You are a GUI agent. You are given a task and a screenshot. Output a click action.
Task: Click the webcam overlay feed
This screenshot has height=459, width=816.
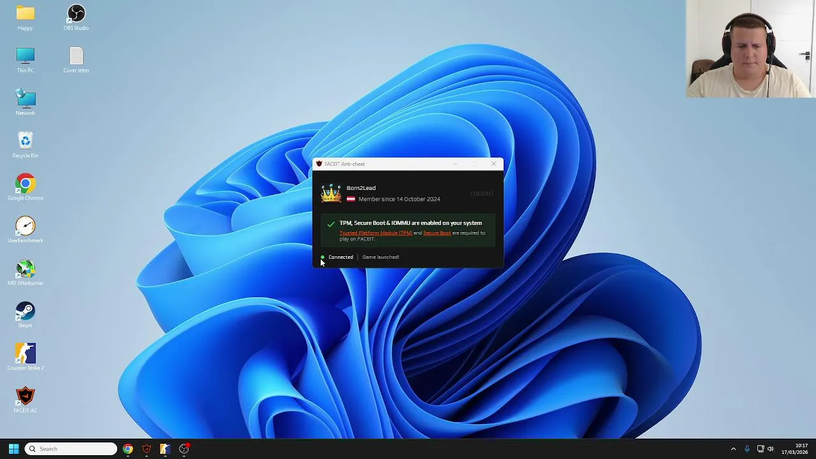click(x=750, y=49)
